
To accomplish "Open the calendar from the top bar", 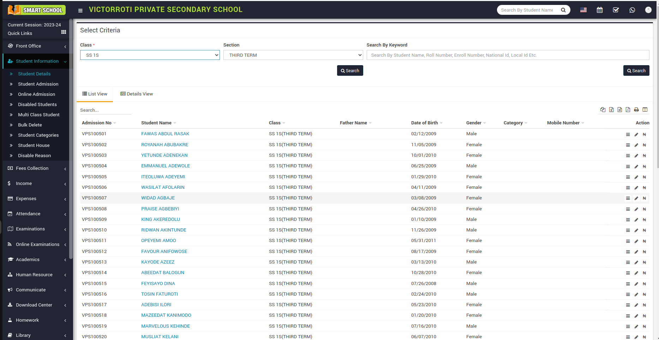I will [x=600, y=10].
